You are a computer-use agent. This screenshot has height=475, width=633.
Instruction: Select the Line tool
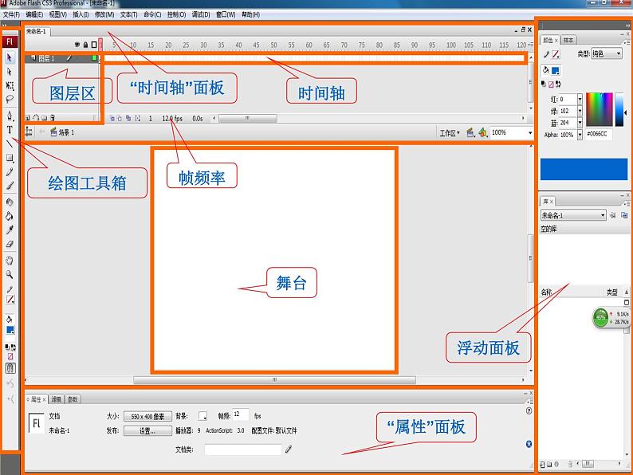[10, 143]
